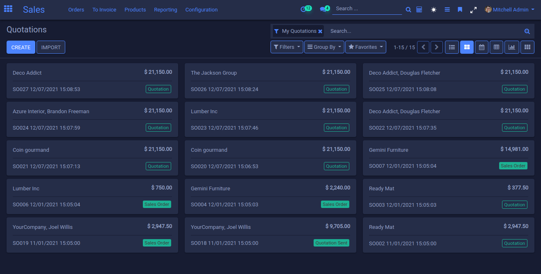Screen dimensions: 541x274
Task: Open YourCompany, Joel Willis SO019 order
Action: click(92, 235)
